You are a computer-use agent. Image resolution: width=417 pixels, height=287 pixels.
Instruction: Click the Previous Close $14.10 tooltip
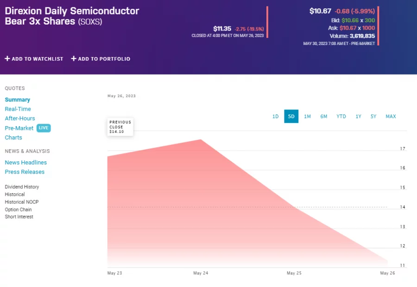pyautogui.click(x=120, y=126)
